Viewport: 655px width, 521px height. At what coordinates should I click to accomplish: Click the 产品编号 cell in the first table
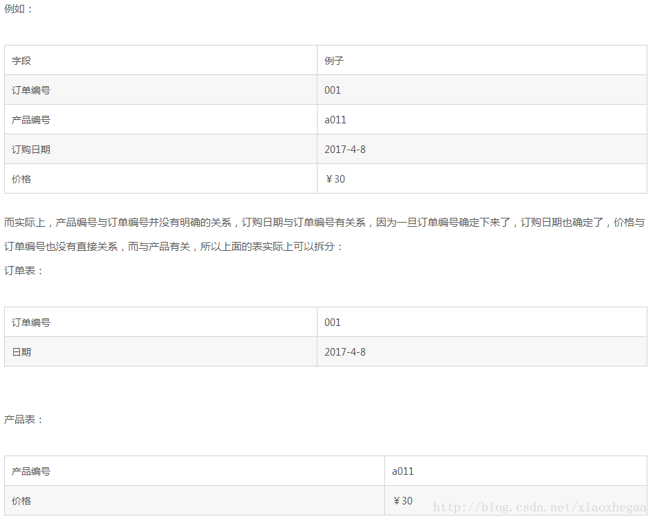tap(28, 119)
